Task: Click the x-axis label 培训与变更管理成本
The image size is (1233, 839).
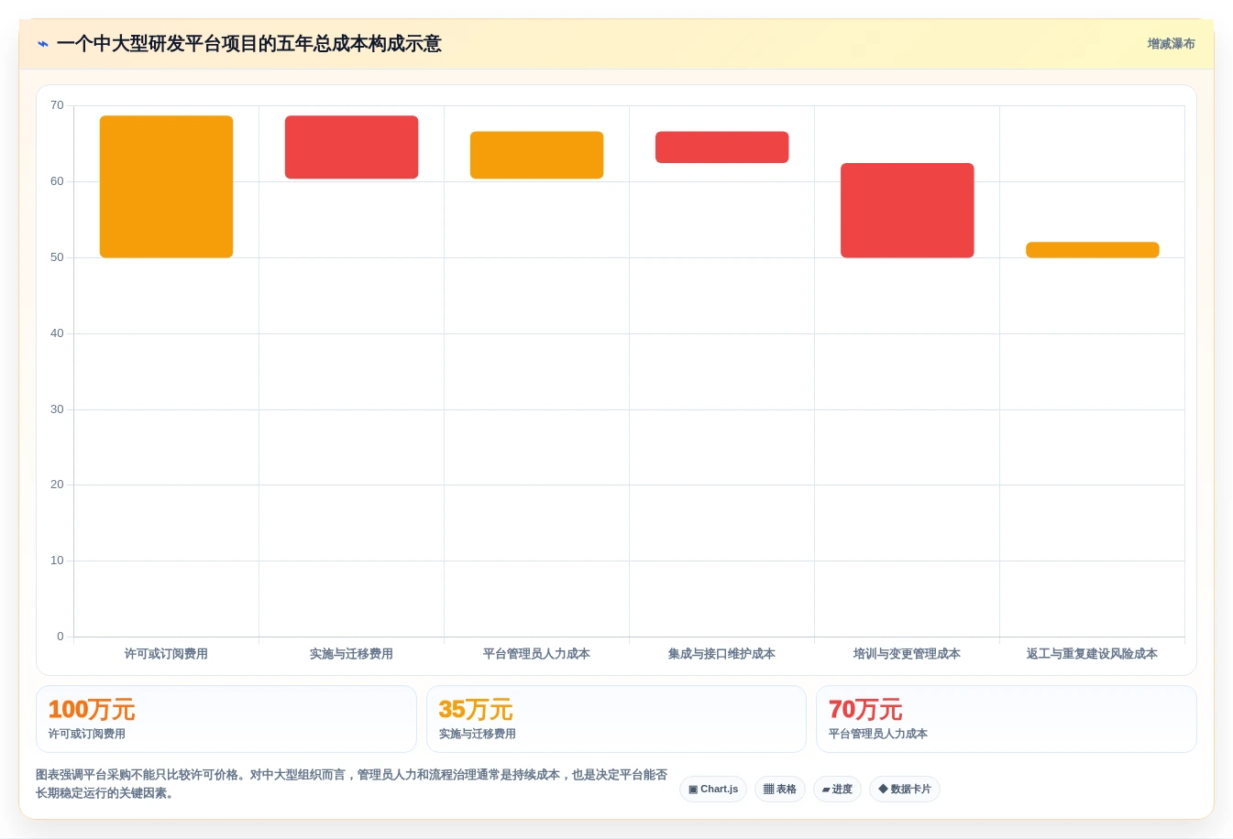Action: [x=907, y=654]
